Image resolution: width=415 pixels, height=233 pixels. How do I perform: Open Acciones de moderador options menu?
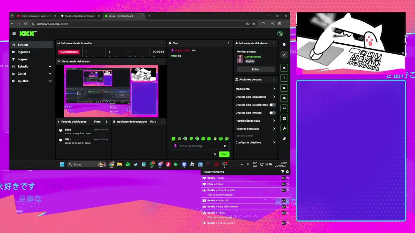click(x=162, y=122)
